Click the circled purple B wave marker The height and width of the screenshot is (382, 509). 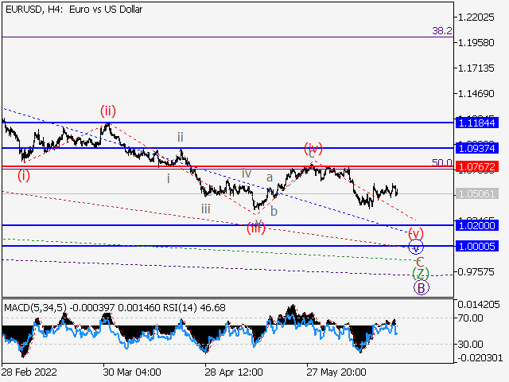[421, 287]
